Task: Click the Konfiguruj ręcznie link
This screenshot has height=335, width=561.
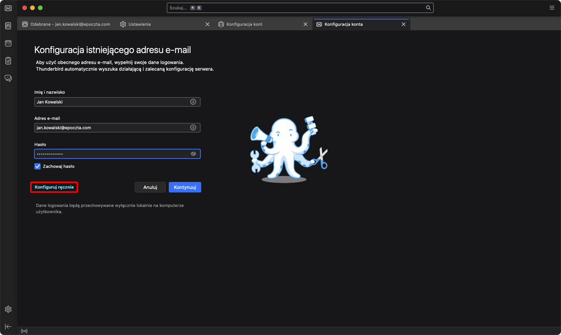Action: (54, 187)
